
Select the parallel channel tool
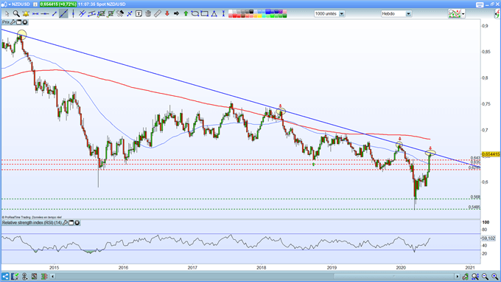pos(91,14)
